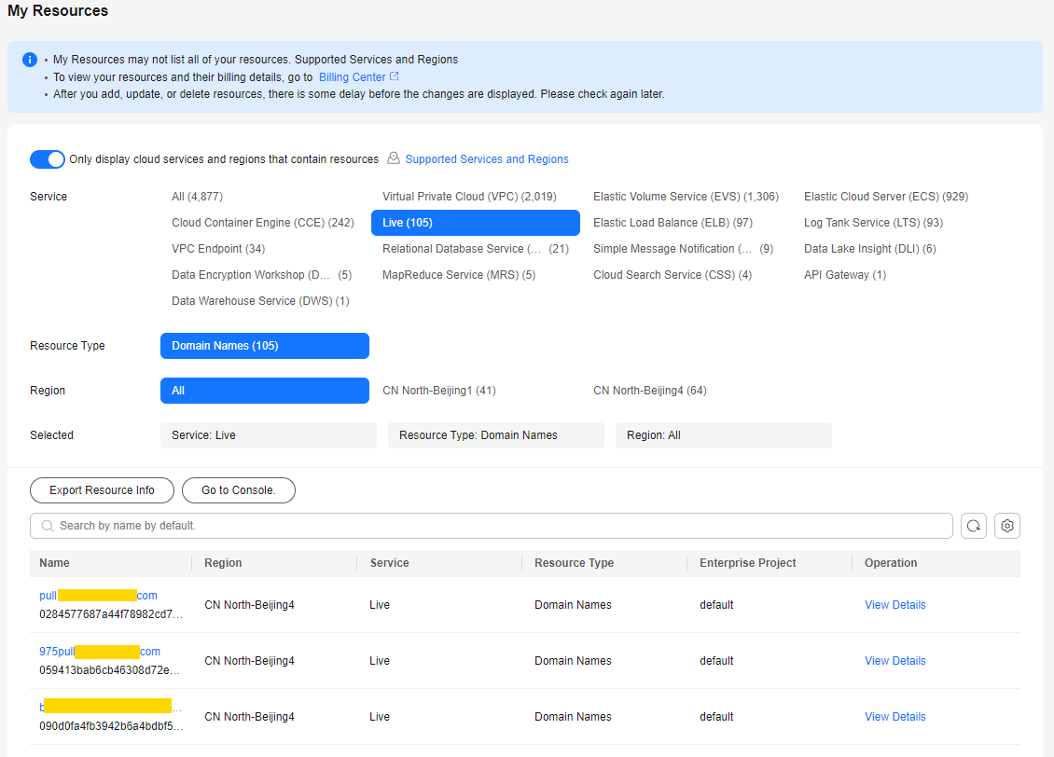
Task: Open the Billing Center link
Action: 352,77
